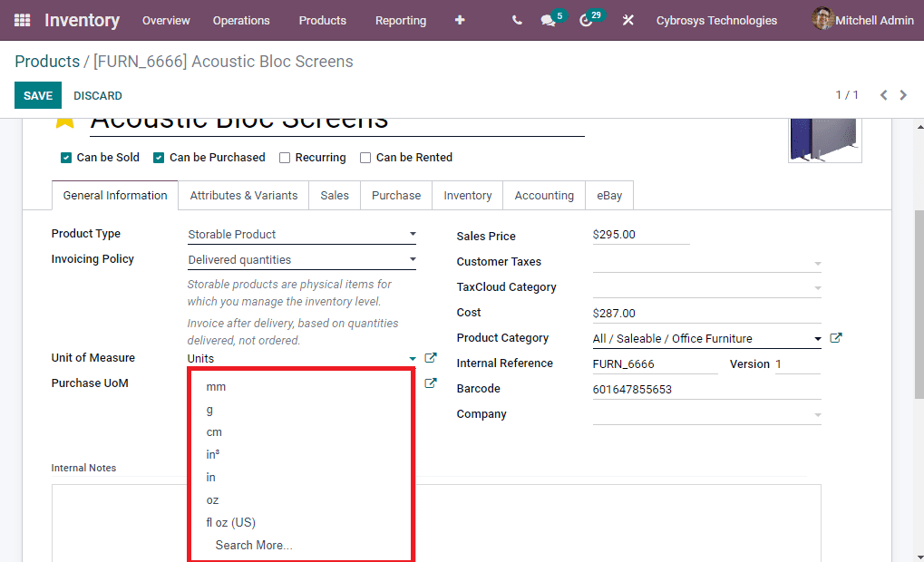Follow the Products breadcrumb link

(x=47, y=61)
